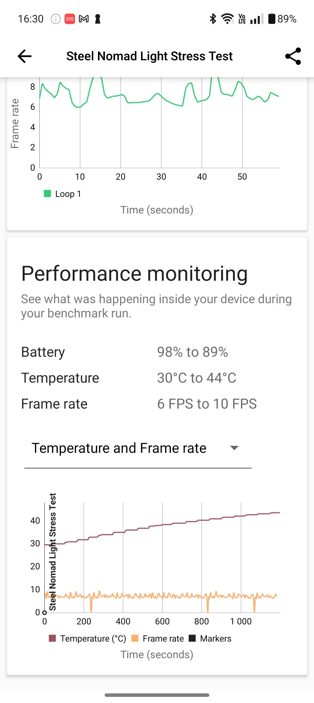The image size is (314, 703).
Task: Open the Temperature and Frame rate dropdown
Action: 119,448
